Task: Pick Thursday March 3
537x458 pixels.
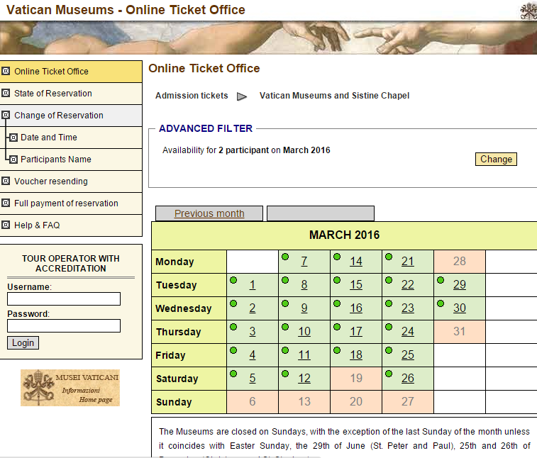Action: 253,331
